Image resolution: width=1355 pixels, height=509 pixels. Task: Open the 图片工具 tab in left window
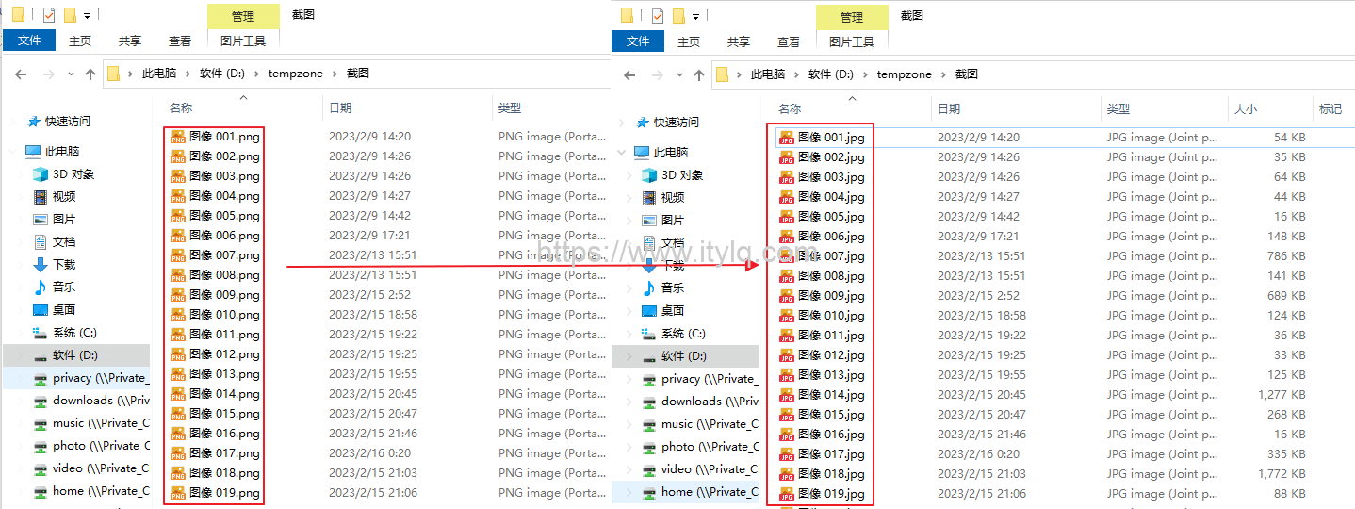pyautogui.click(x=243, y=41)
